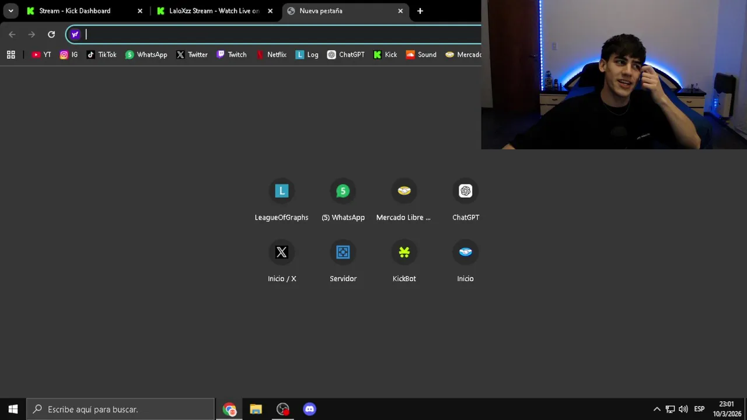Image resolution: width=747 pixels, height=420 pixels.
Task: Go forward to the next page
Action: coord(32,34)
